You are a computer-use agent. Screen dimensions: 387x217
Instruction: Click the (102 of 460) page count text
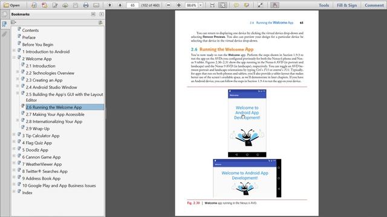(x=151, y=5)
